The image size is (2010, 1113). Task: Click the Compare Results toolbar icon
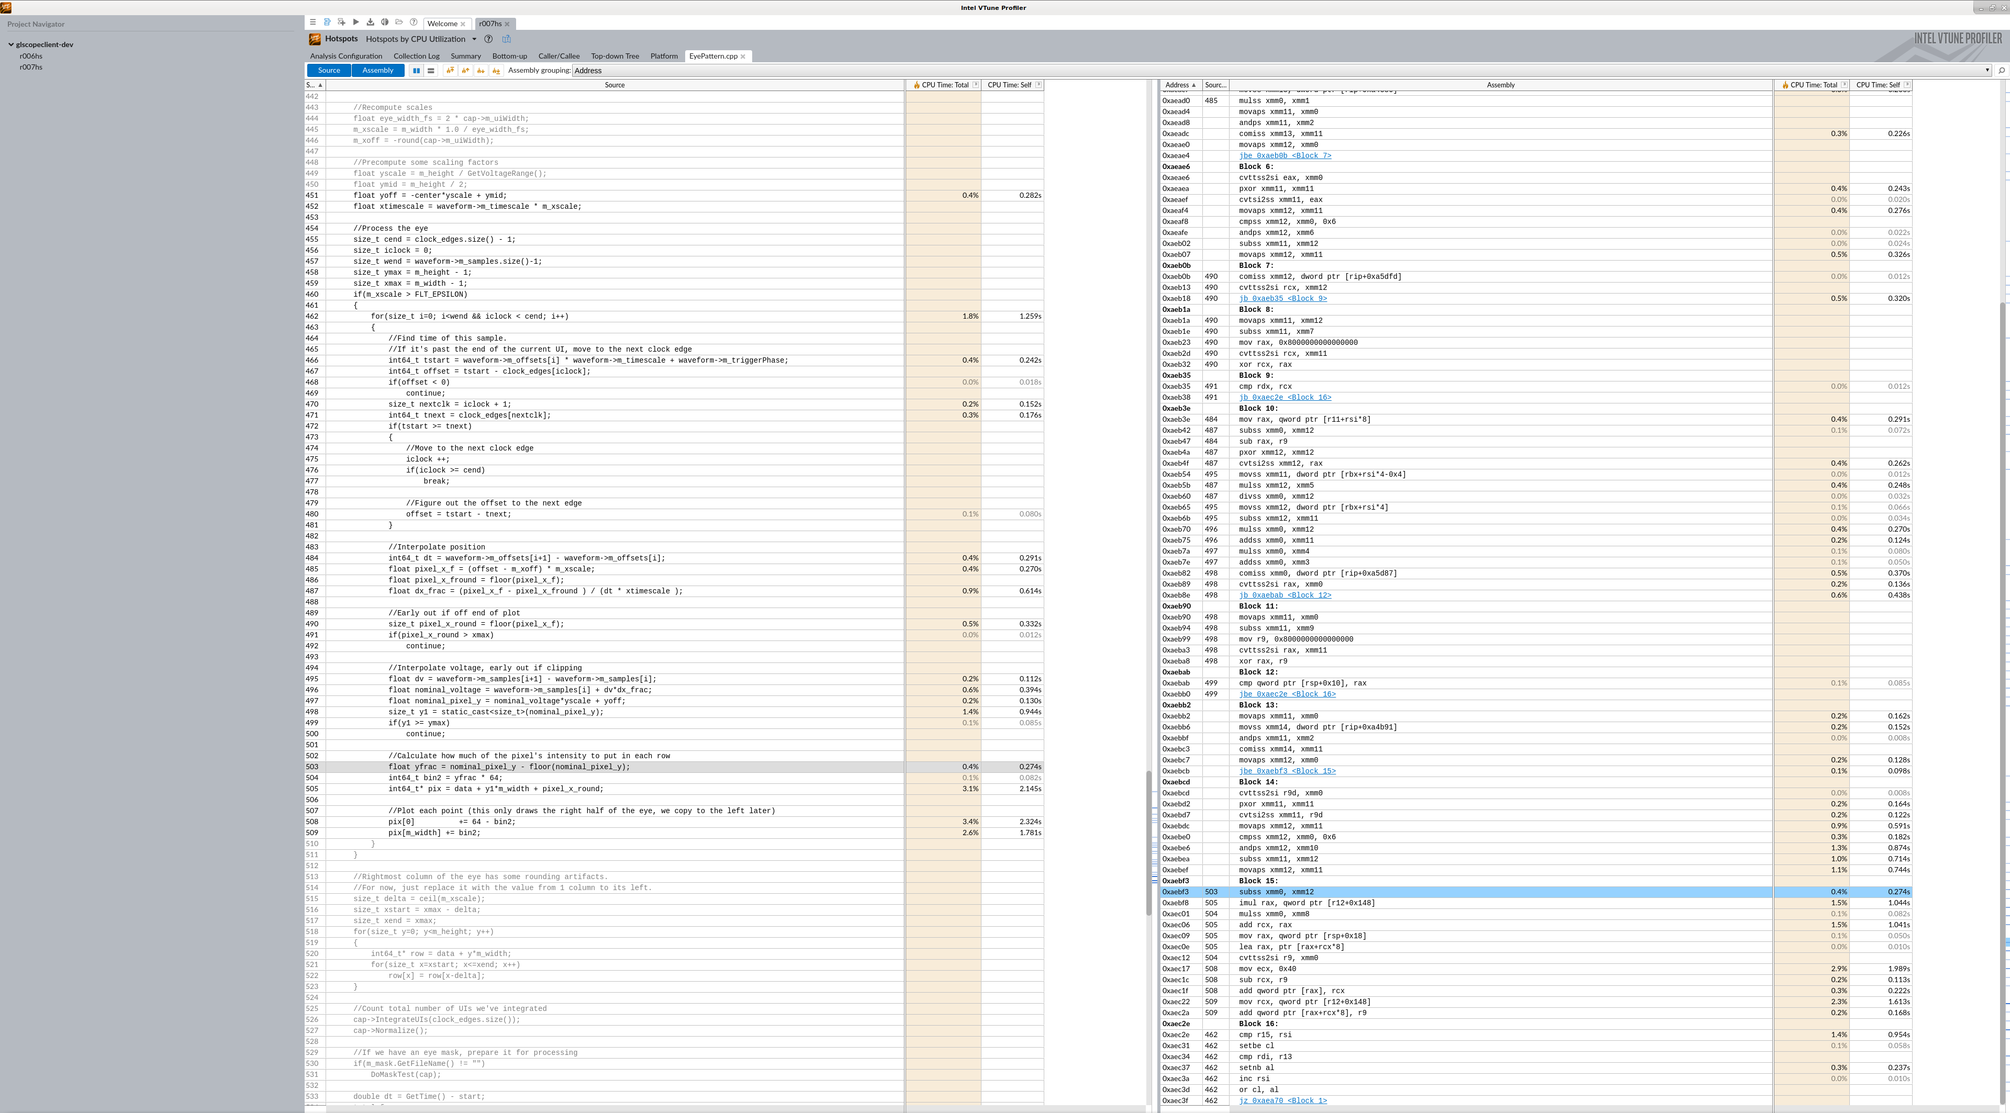click(x=385, y=23)
